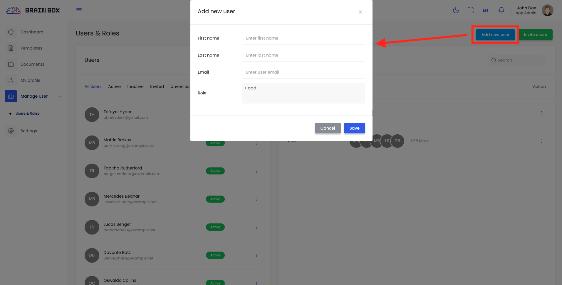Image resolution: width=562 pixels, height=285 pixels.
Task: Click the First name input field
Action: [303, 38]
